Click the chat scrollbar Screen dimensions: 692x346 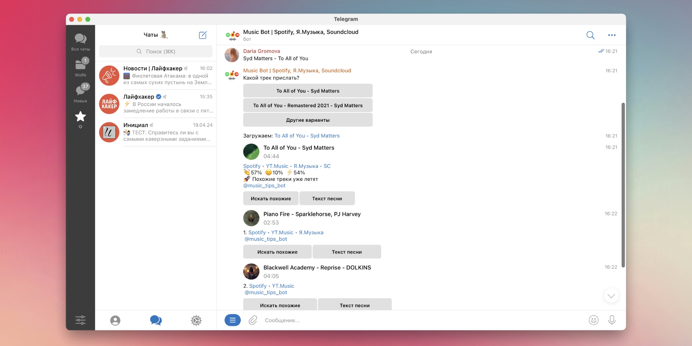tap(623, 185)
